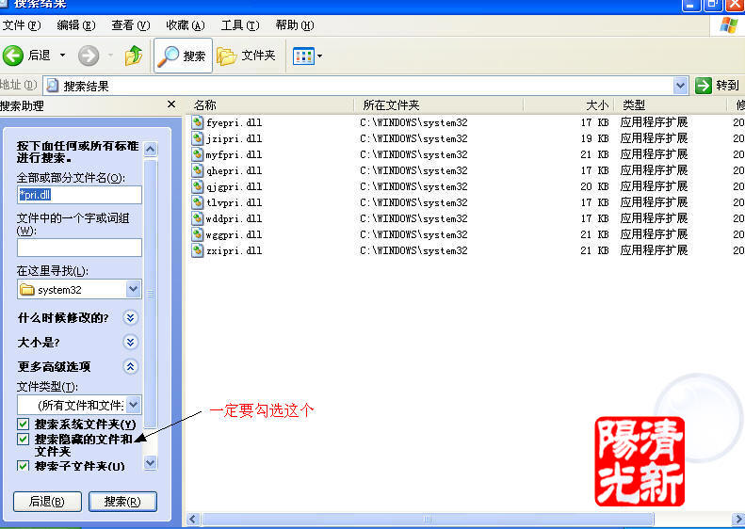Toggle 搜索子文件夹 checkbox
This screenshot has height=529, width=745.
(23, 466)
